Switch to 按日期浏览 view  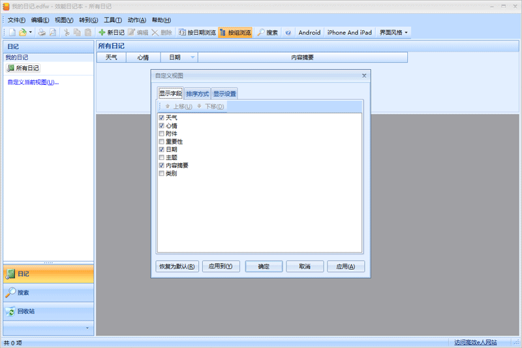197,32
